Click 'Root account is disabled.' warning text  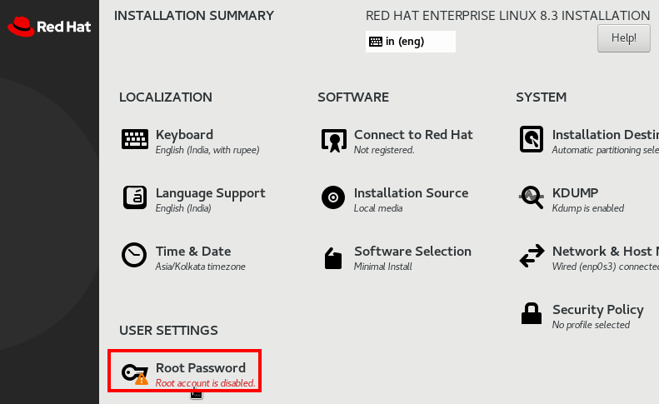coord(205,383)
